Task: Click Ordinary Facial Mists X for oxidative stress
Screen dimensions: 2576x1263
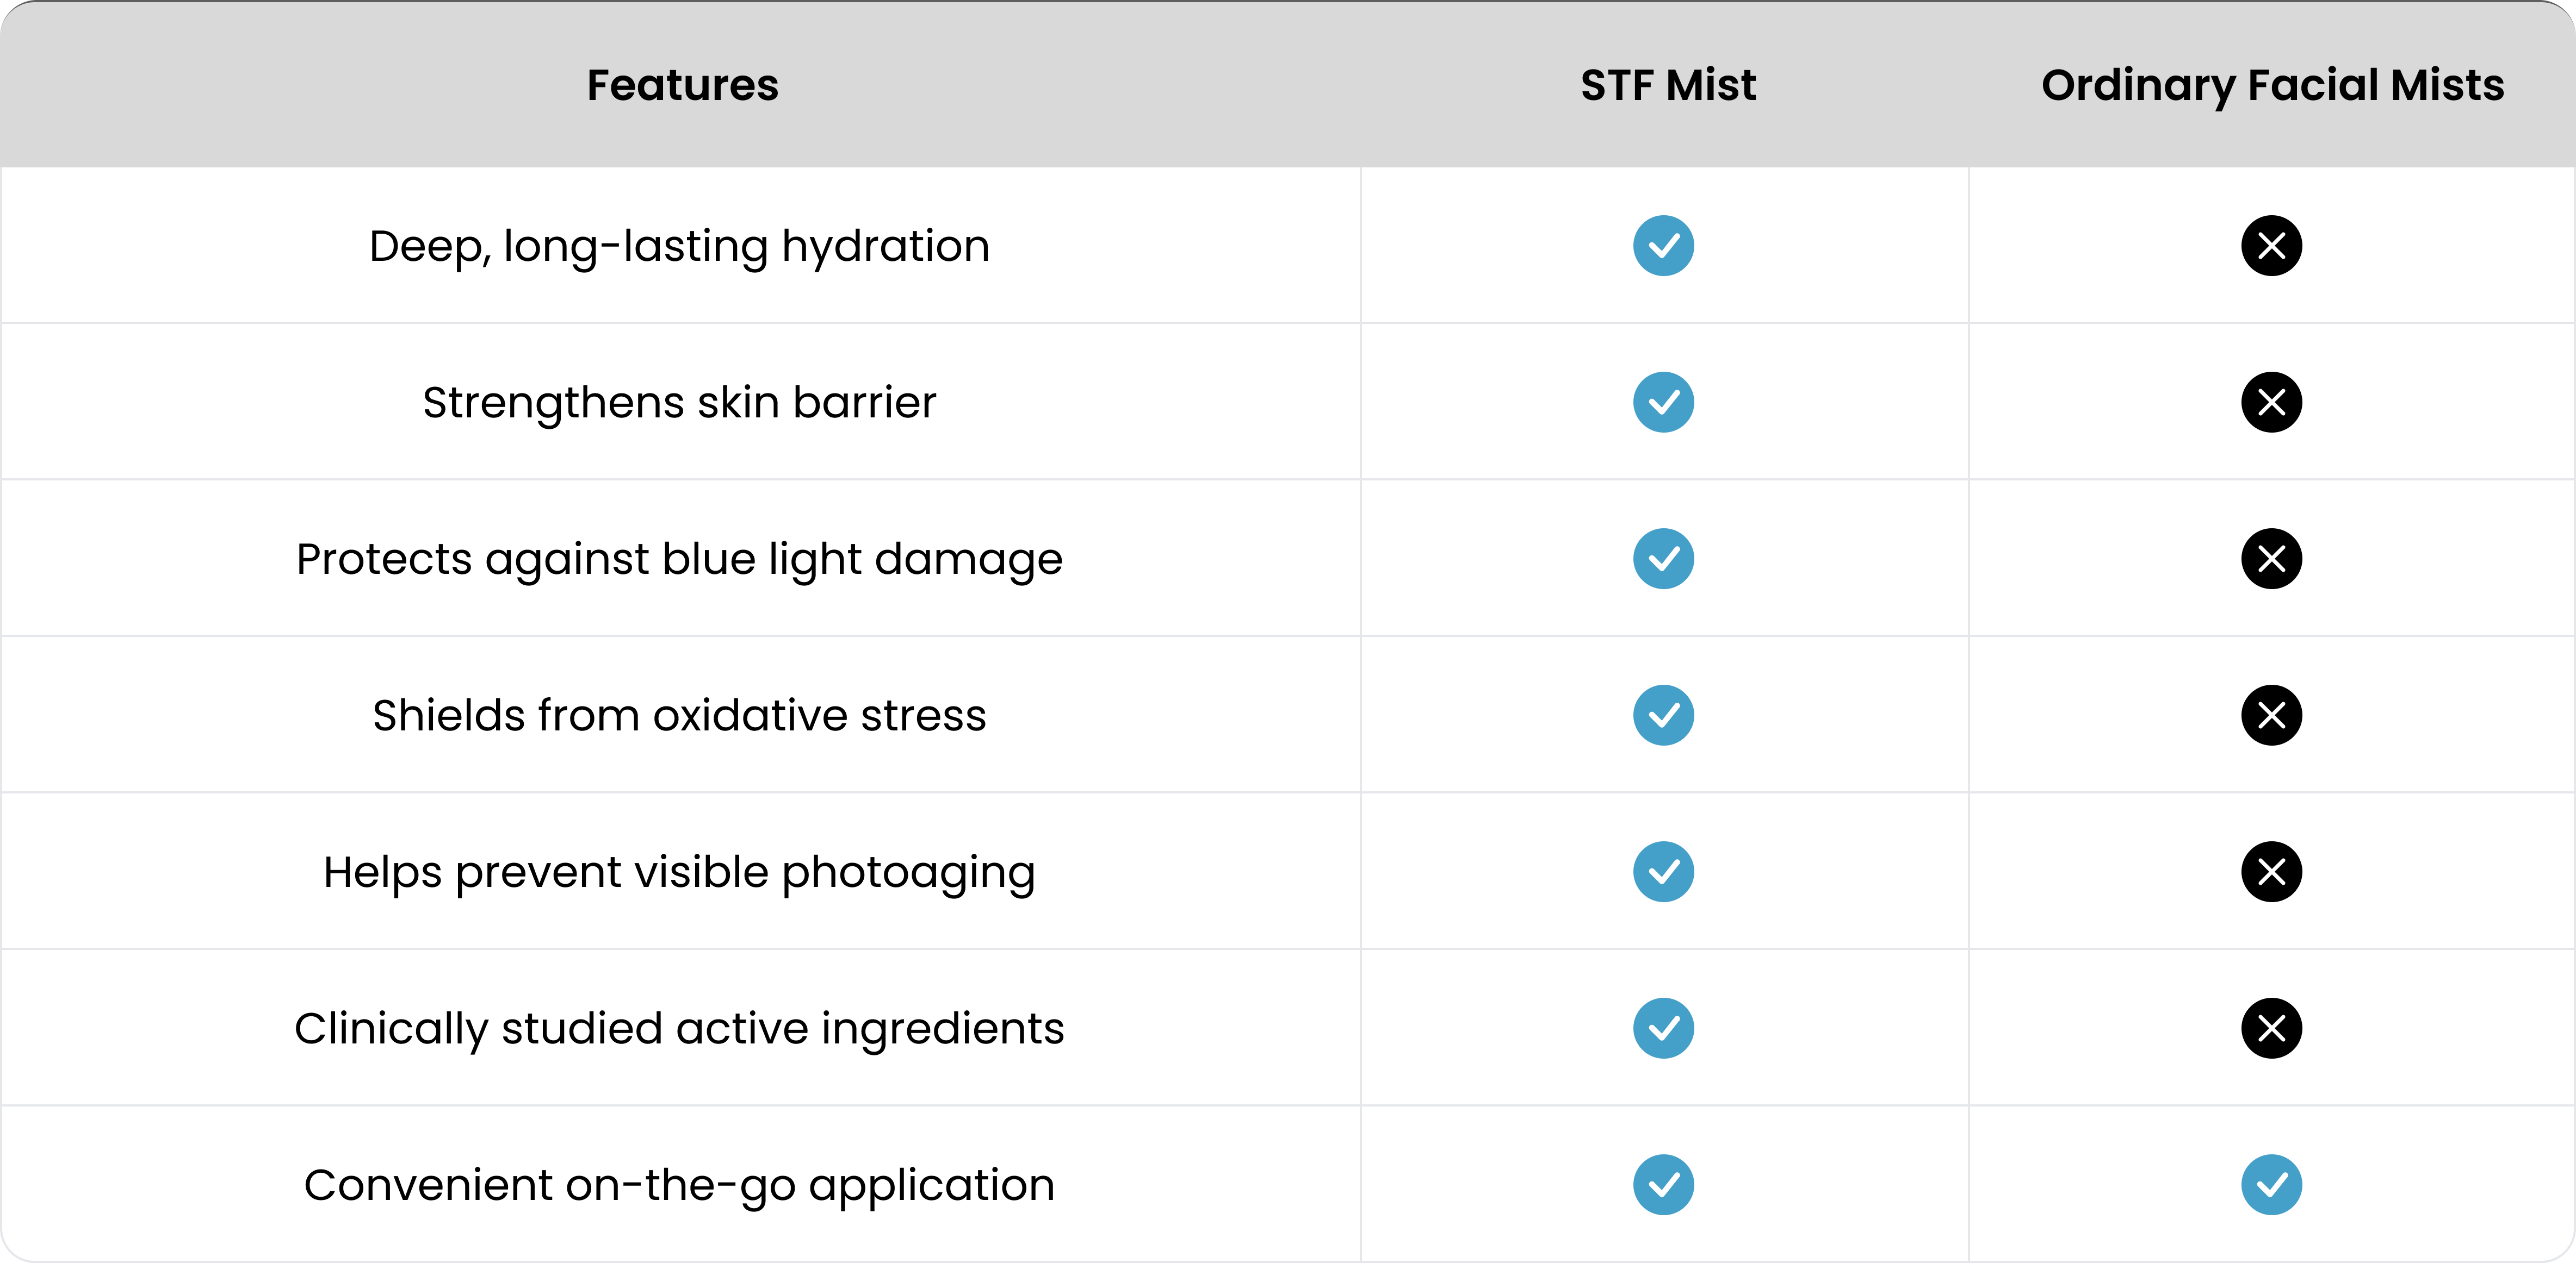Action: coord(2271,715)
